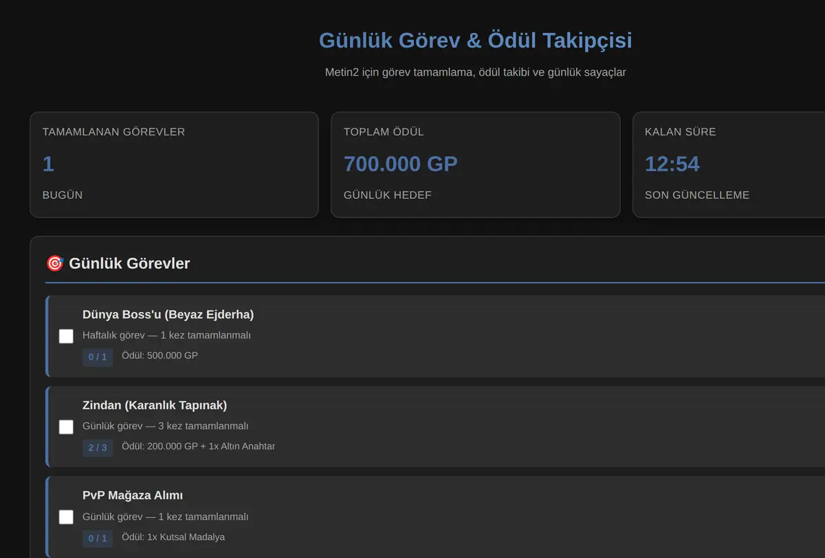Click the page title Günlük Görev & Ödül Takipçisi

coord(475,40)
